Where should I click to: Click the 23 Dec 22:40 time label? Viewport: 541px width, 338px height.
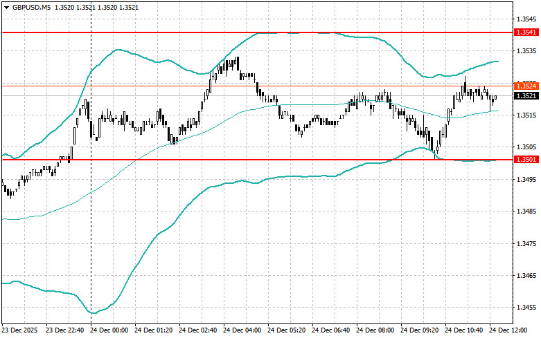click(x=65, y=330)
